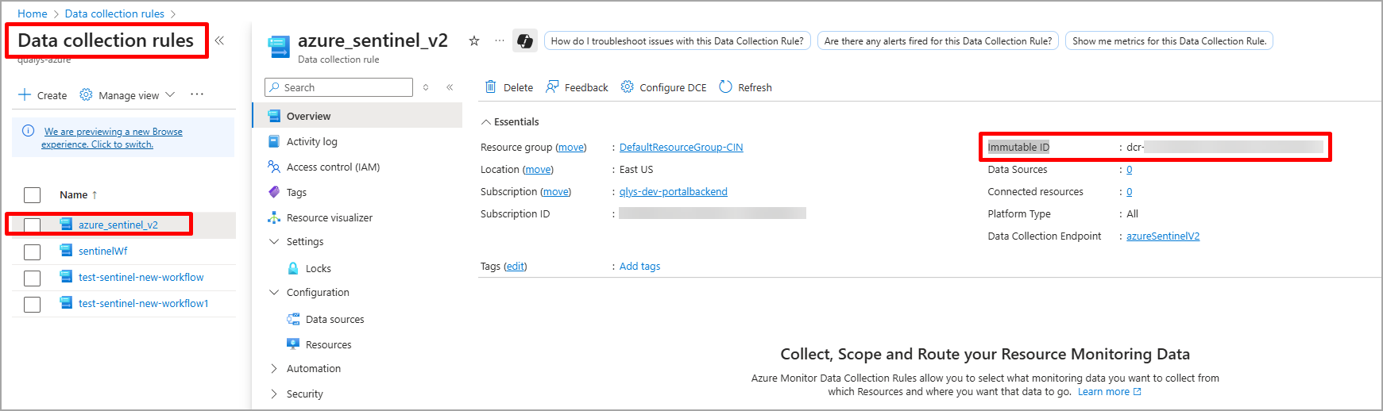Check the sentinelWf row checkbox
The height and width of the screenshot is (411, 1383).
pyautogui.click(x=32, y=252)
